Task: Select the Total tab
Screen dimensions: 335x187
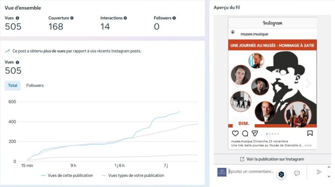Action: click(13, 85)
